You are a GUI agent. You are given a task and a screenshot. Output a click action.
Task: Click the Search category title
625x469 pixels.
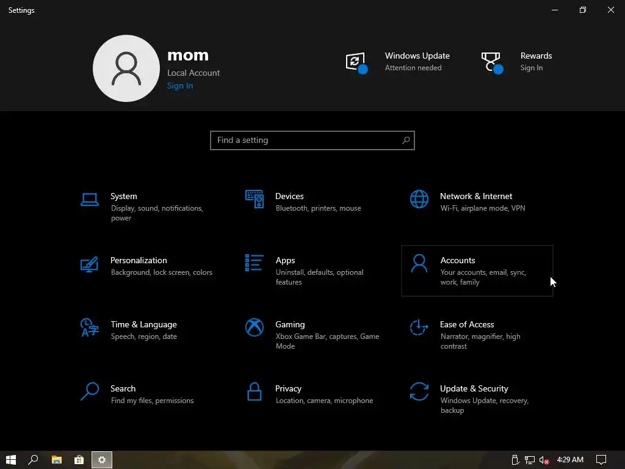[x=123, y=388]
